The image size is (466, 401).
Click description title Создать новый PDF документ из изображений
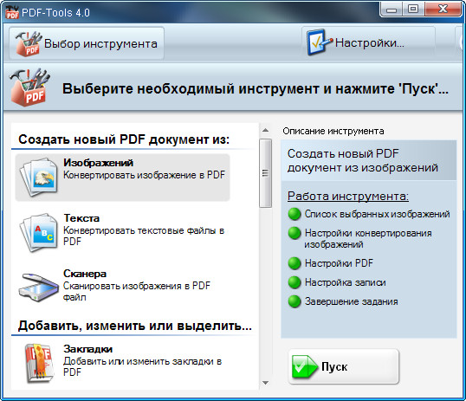363,160
